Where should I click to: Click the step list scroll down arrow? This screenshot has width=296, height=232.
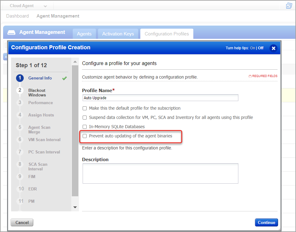click(x=75, y=207)
